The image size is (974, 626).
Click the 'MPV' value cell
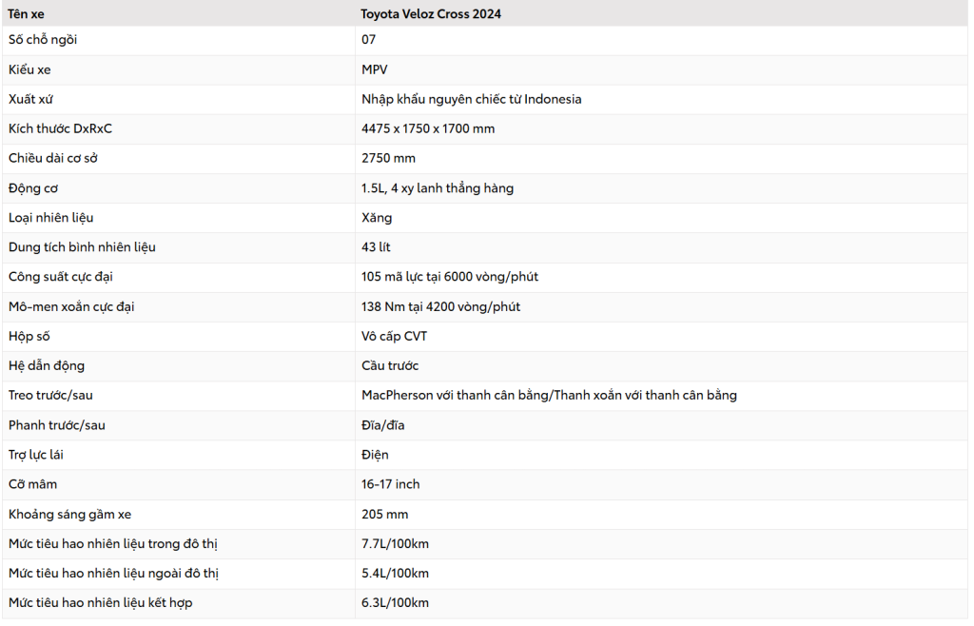[x=375, y=69]
